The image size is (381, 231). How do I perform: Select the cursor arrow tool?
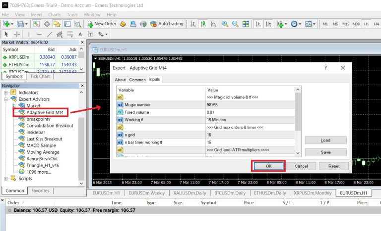(6, 34)
